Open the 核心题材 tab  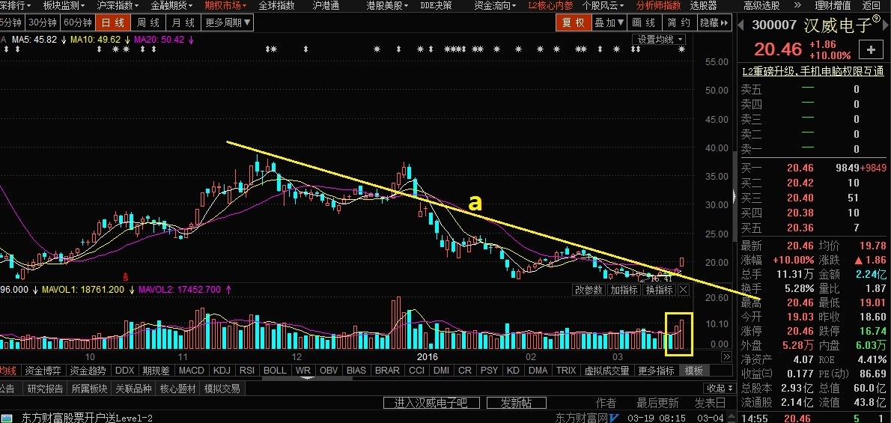178,389
